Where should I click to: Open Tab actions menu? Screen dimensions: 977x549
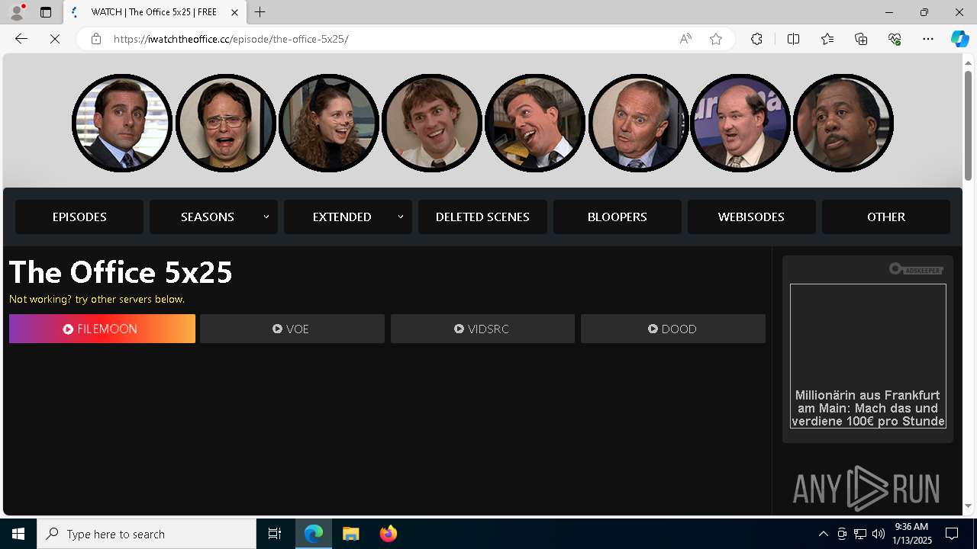click(46, 12)
